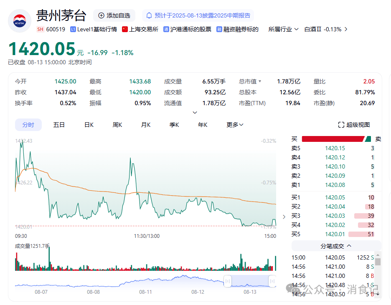Click scrollbar down arrow in trade list
This screenshot has height=305, width=391.
pyautogui.click(x=378, y=294)
